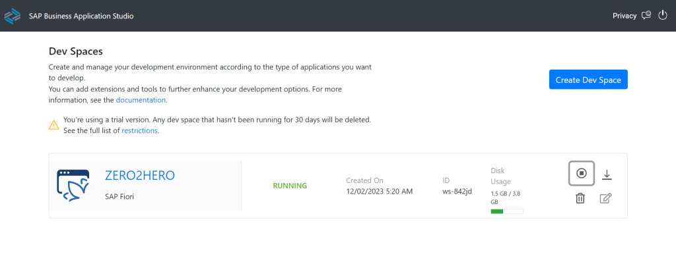This screenshot has height=268, width=676.
Task: Open the feedback chat icon
Action: pyautogui.click(x=647, y=15)
